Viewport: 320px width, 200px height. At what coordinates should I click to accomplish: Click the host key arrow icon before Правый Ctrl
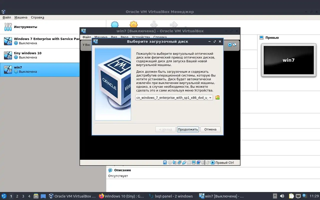(213, 162)
